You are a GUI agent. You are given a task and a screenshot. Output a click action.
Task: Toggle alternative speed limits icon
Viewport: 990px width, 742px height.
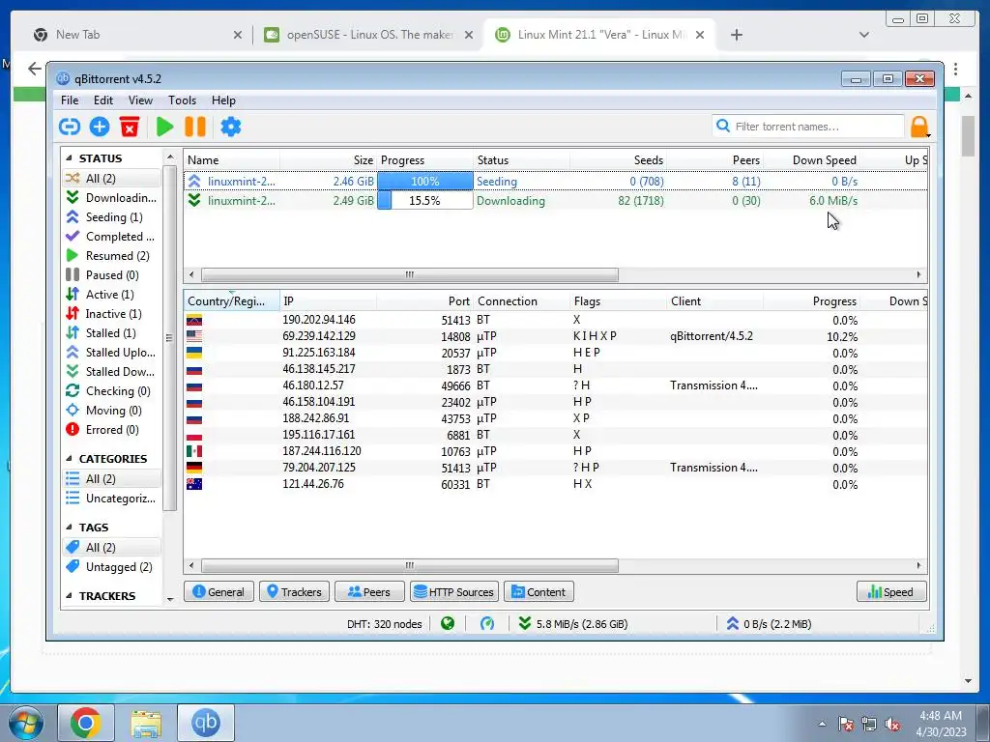[487, 624]
